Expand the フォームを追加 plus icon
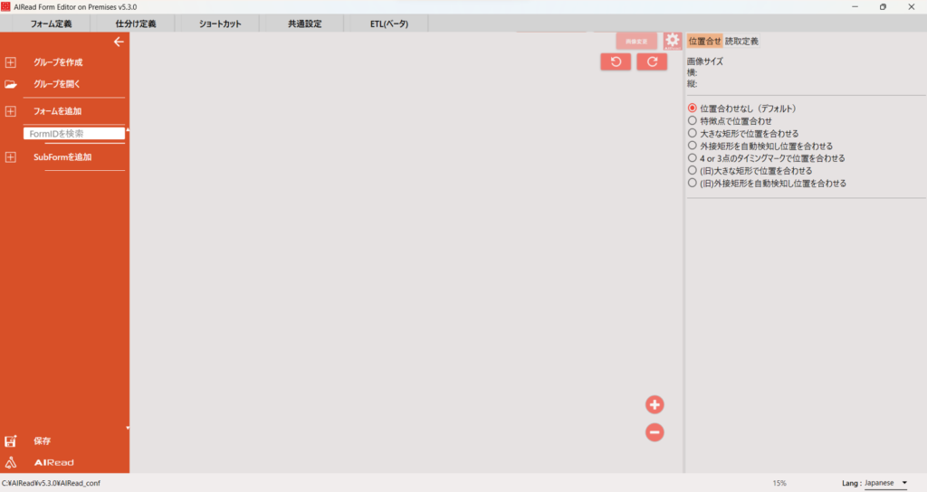 (11, 111)
